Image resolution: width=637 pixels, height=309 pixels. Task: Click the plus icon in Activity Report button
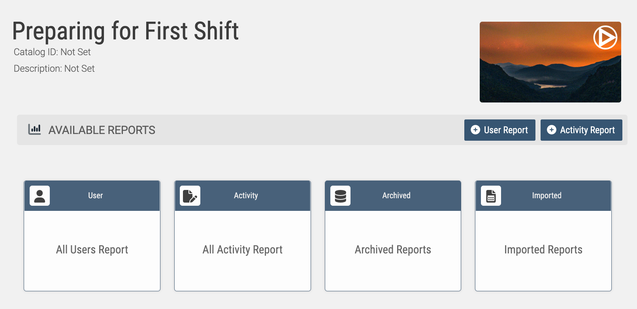552,130
